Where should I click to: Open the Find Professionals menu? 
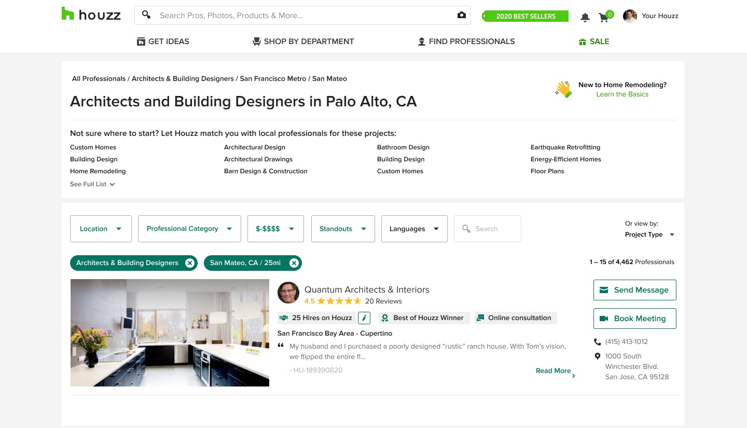click(466, 42)
